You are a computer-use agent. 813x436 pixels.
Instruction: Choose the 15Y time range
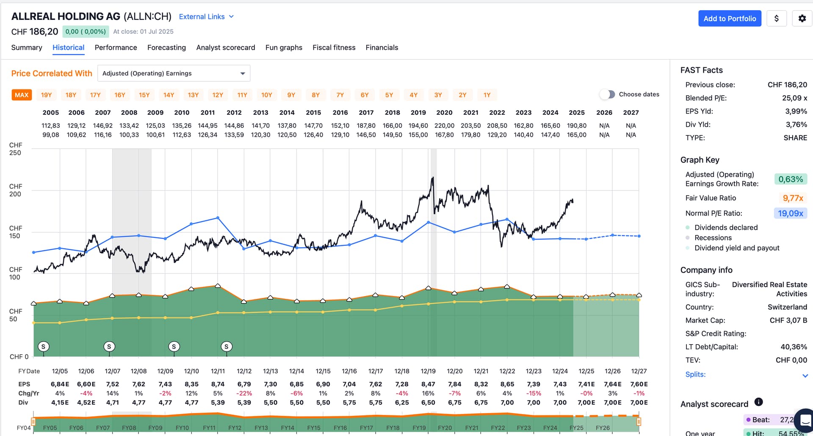click(x=144, y=95)
